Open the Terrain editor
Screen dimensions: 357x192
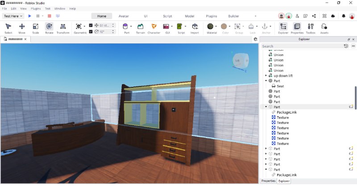(x=140, y=29)
